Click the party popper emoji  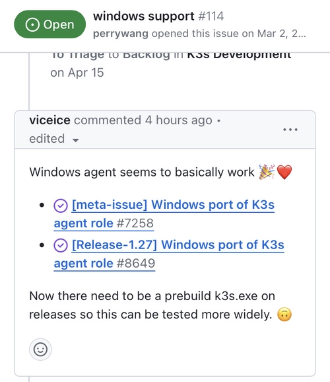click(x=267, y=172)
